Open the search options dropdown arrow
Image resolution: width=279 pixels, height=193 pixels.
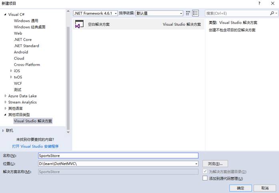point(276,13)
